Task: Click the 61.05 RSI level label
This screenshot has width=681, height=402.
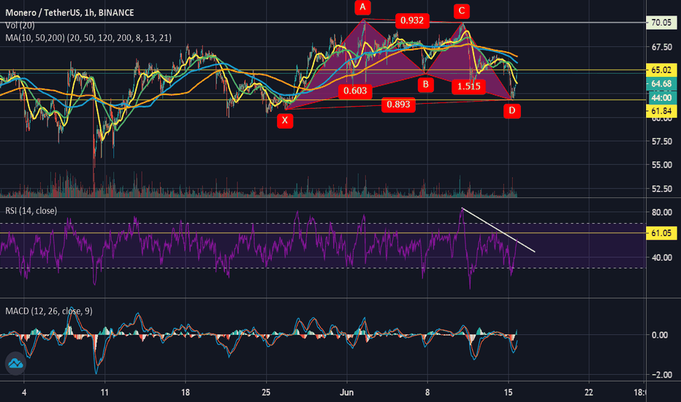Action: point(661,233)
